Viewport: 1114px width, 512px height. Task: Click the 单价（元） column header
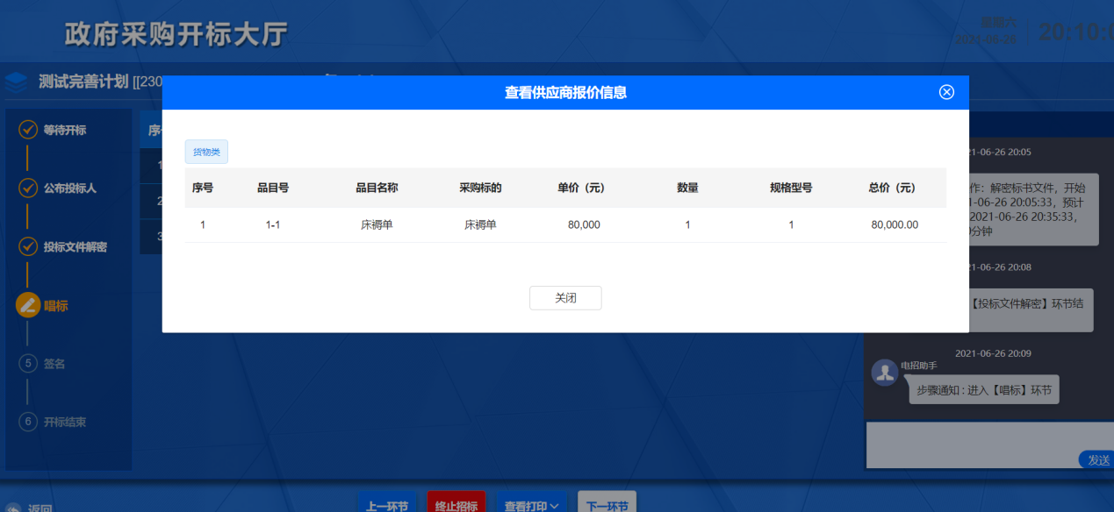581,188
